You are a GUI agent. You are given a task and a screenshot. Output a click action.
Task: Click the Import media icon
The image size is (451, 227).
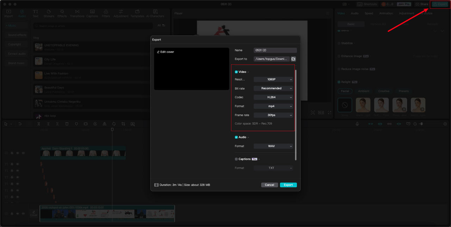pyautogui.click(x=8, y=12)
